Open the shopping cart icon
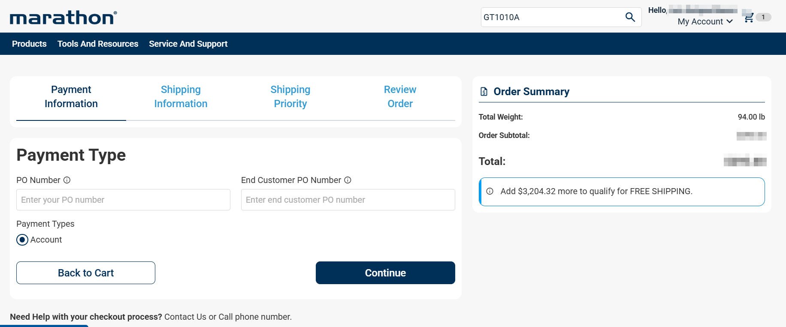Screen dimensions: 786x327 coord(749,18)
